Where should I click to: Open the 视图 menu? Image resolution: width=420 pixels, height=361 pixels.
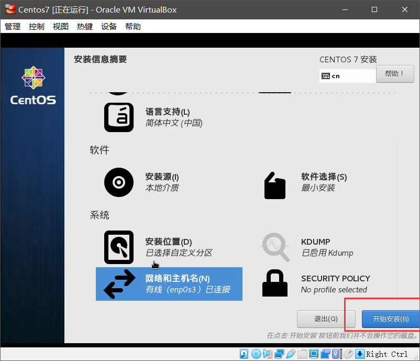[61, 27]
